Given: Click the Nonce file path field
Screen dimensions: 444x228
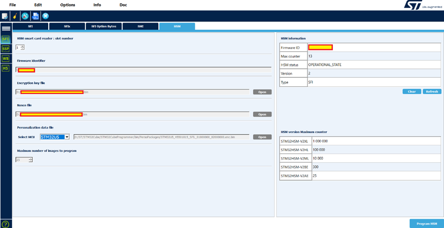Looking at the screenshot, I should point(132,114).
